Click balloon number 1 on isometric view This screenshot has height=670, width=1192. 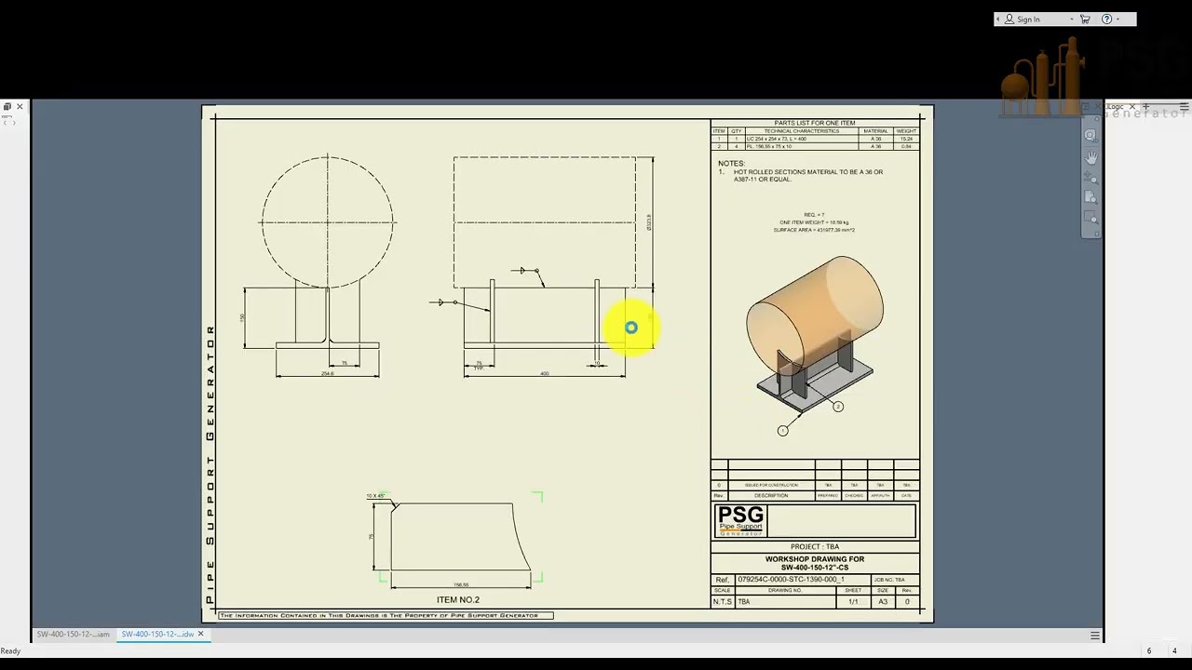pos(782,430)
